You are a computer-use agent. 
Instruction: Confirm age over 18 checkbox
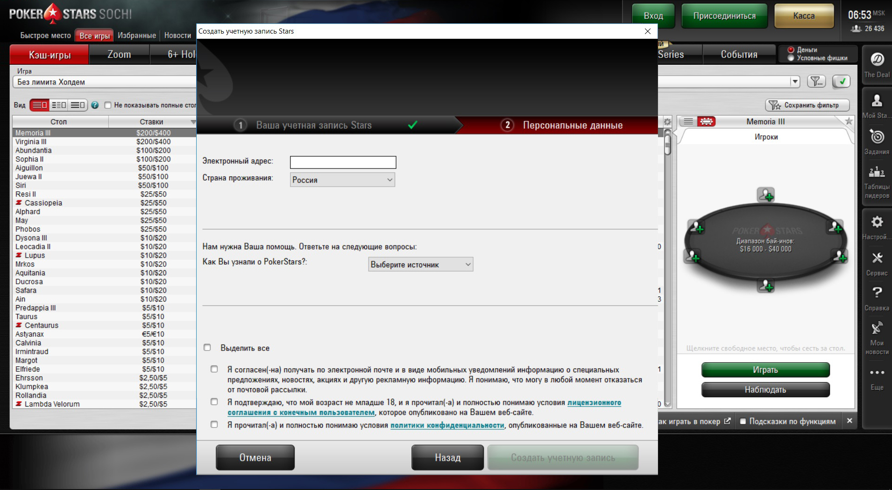click(x=214, y=401)
